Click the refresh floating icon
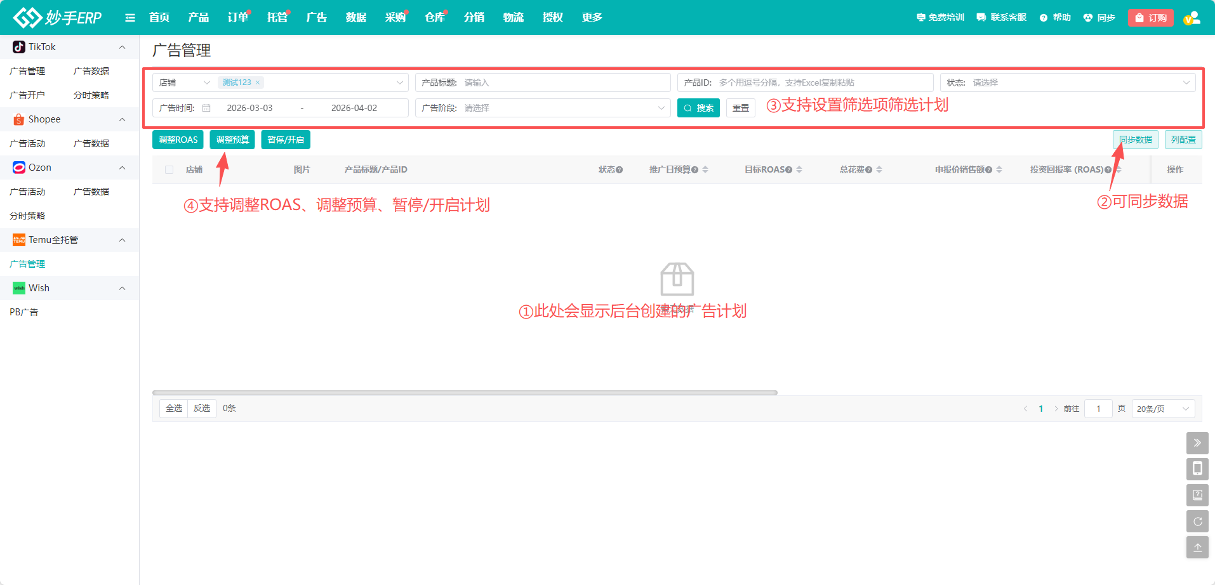 tap(1197, 522)
